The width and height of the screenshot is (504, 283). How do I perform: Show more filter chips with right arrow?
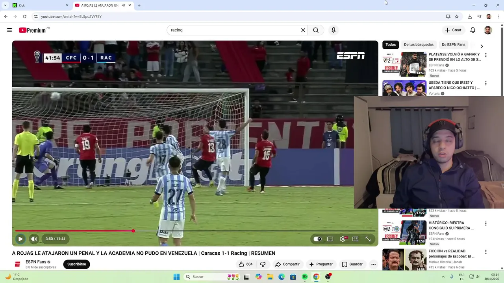click(482, 46)
